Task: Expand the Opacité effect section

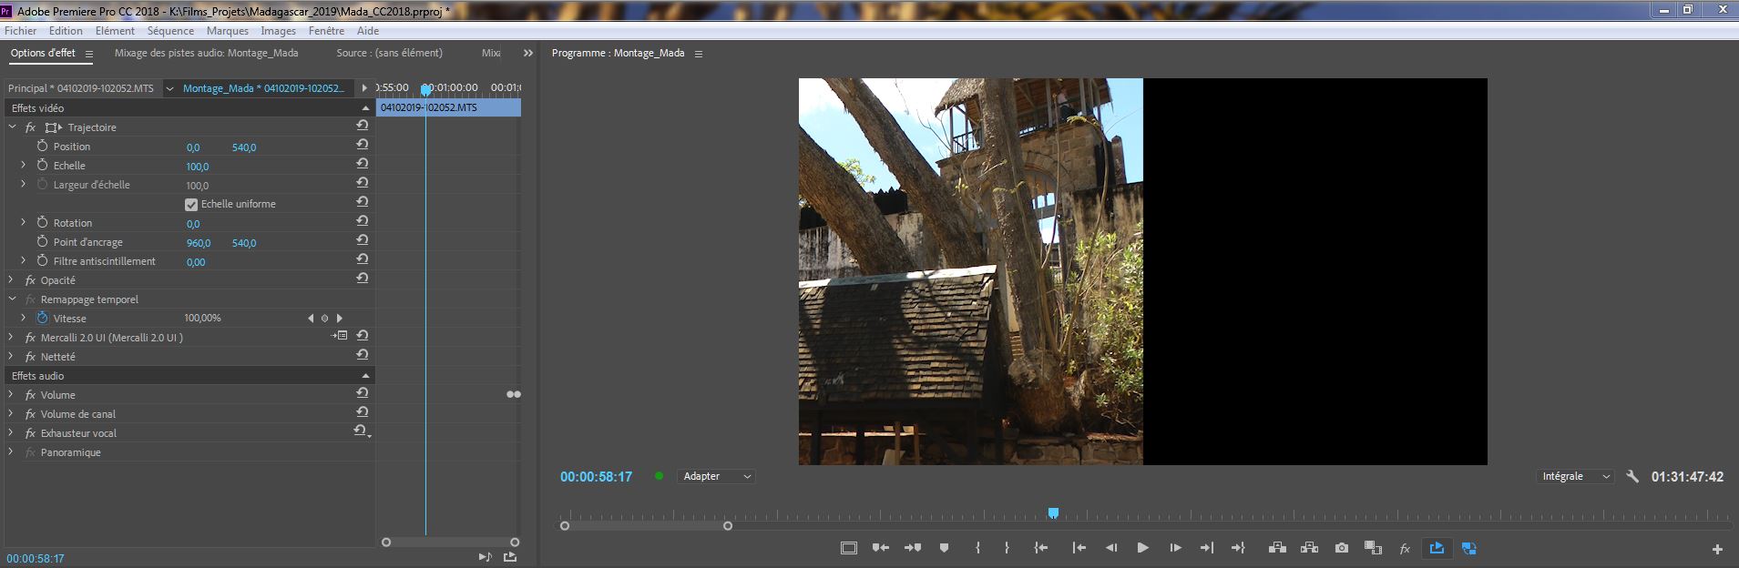Action: [11, 280]
